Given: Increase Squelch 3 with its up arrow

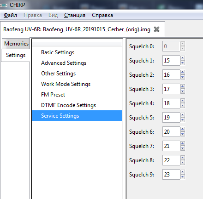Looking at the screenshot, I should [x=183, y=86].
